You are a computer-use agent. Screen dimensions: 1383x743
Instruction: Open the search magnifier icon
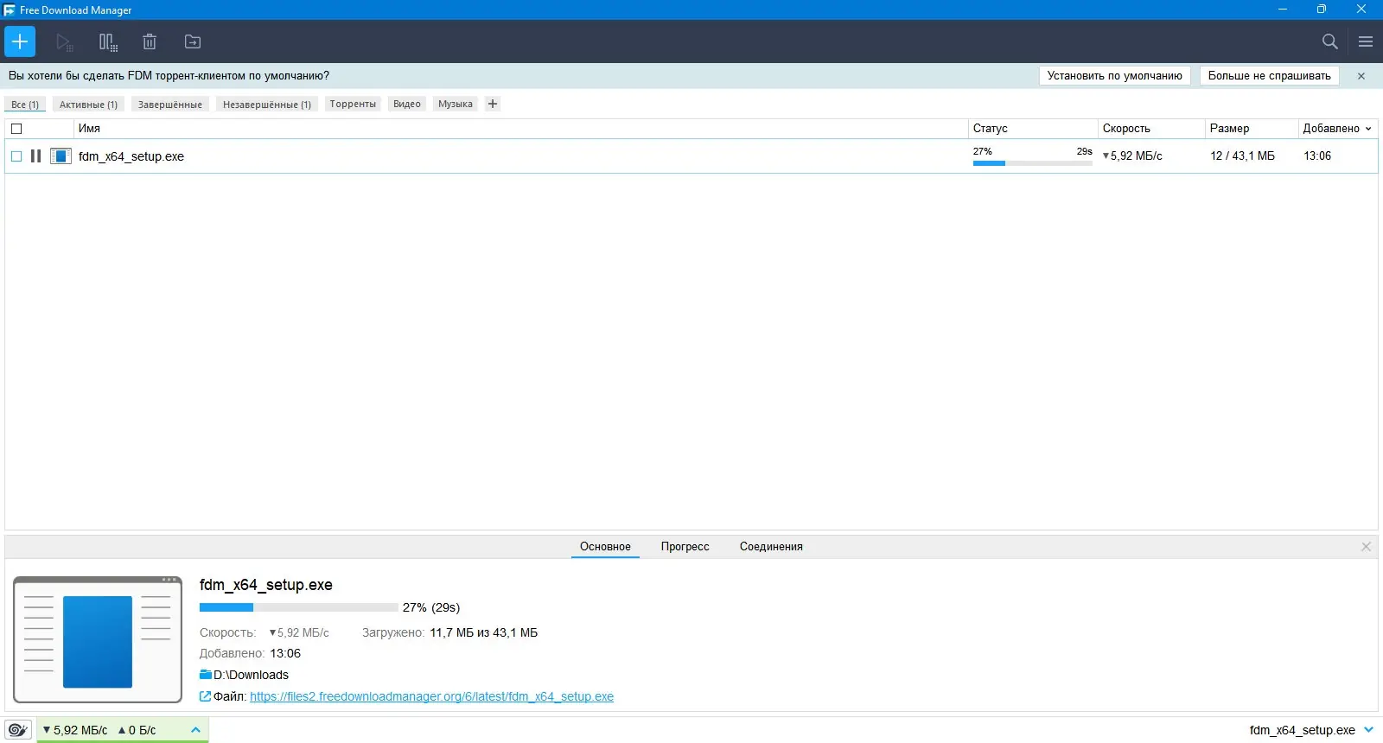tap(1330, 41)
